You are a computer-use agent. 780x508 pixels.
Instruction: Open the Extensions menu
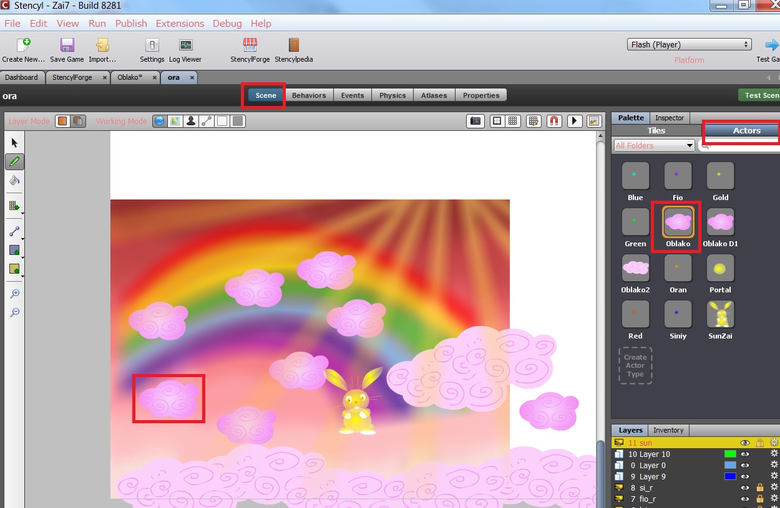pos(180,23)
